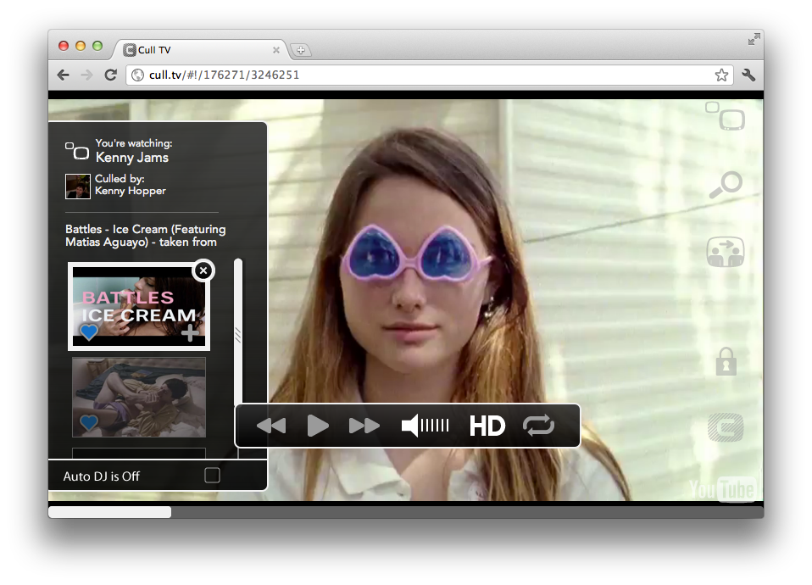This screenshot has width=812, height=585.
Task: Toggle HD video quality
Action: [487, 426]
